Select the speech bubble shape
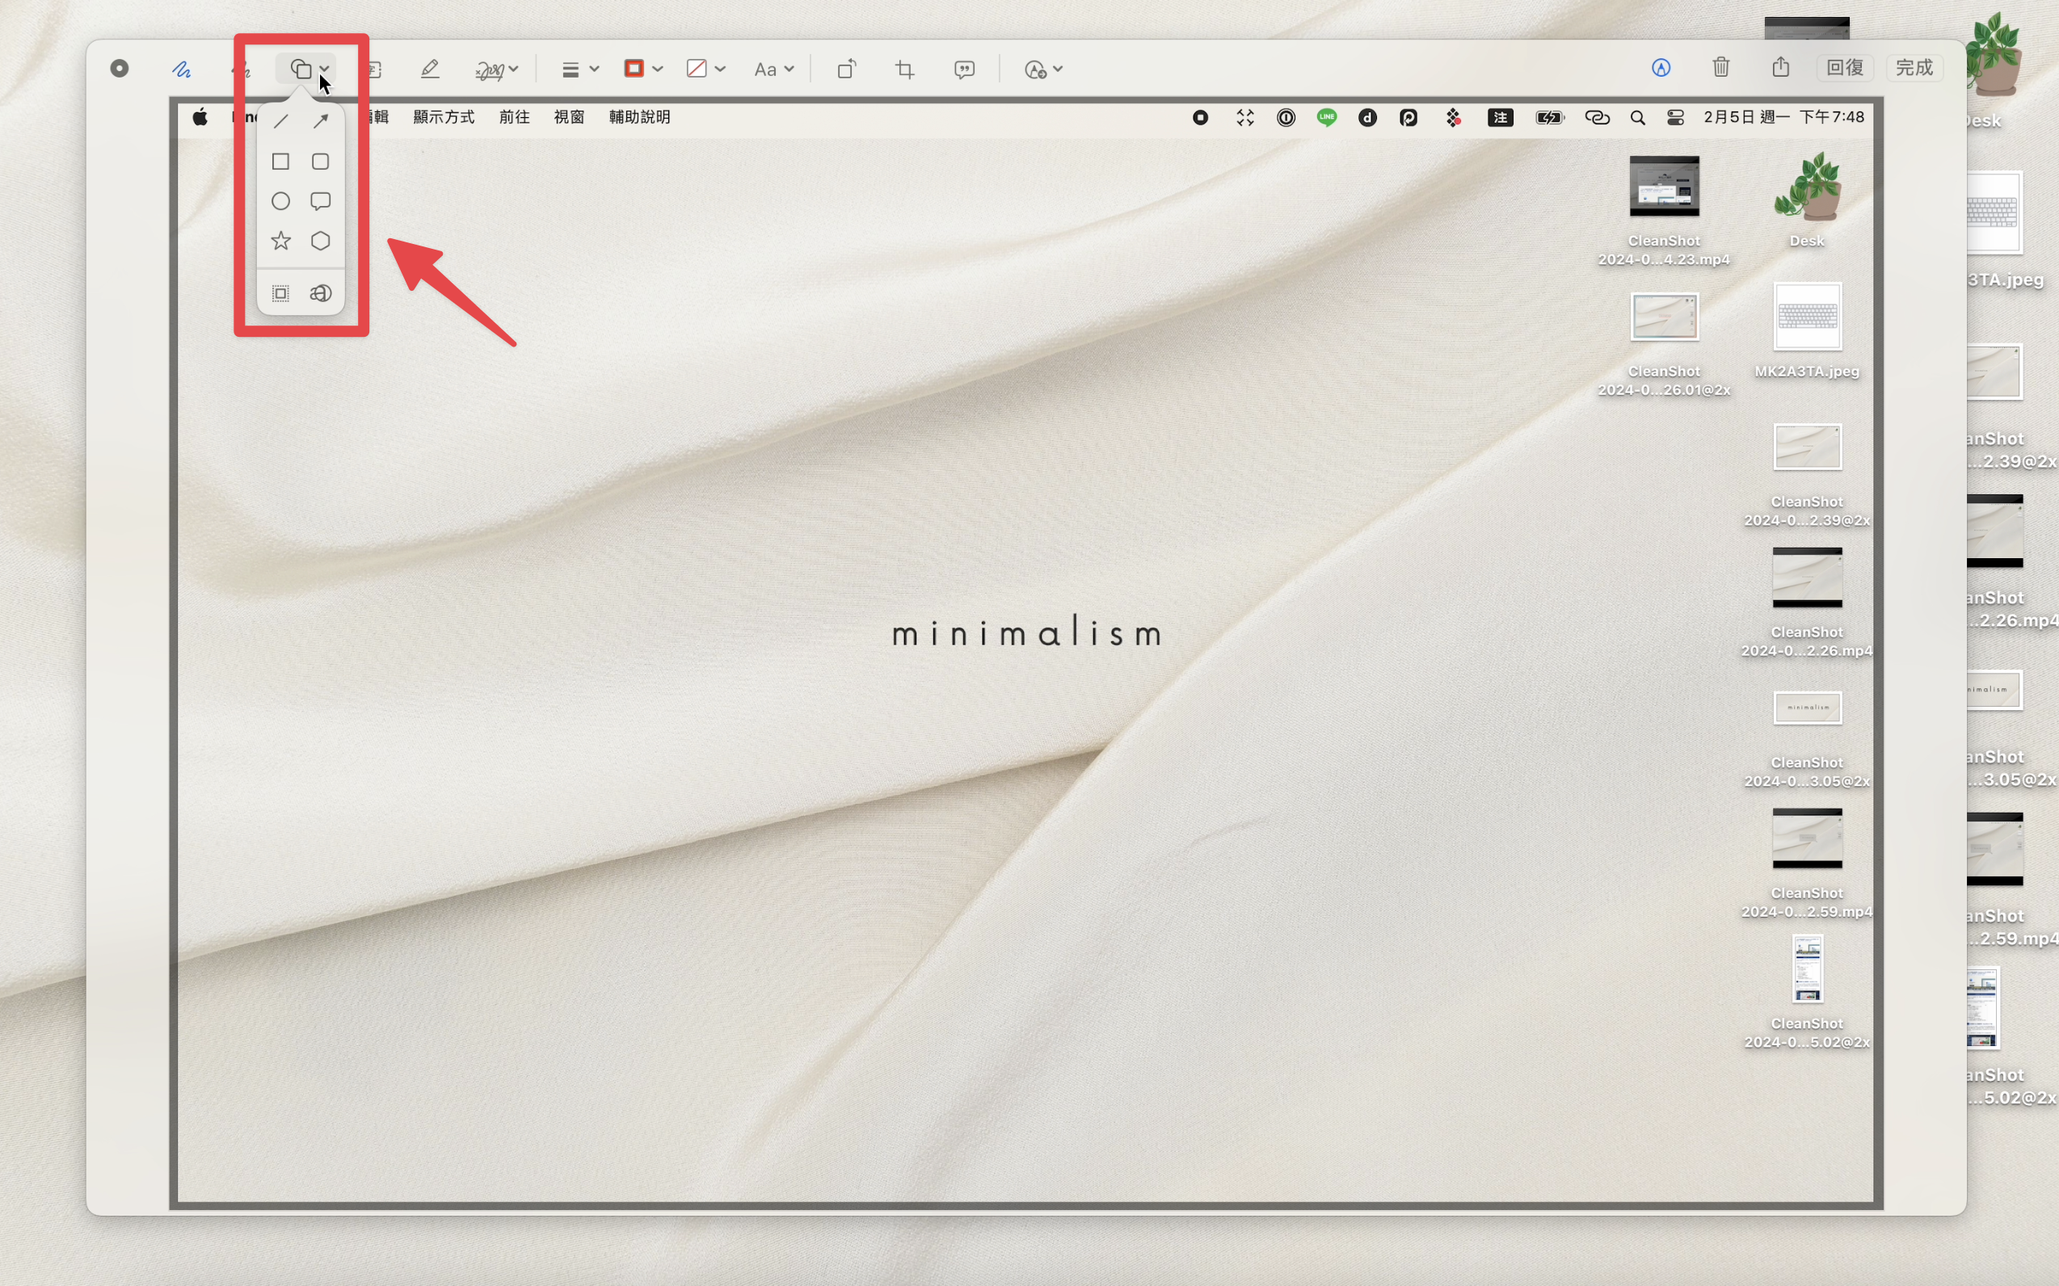This screenshot has width=2059, height=1286. tap(321, 202)
